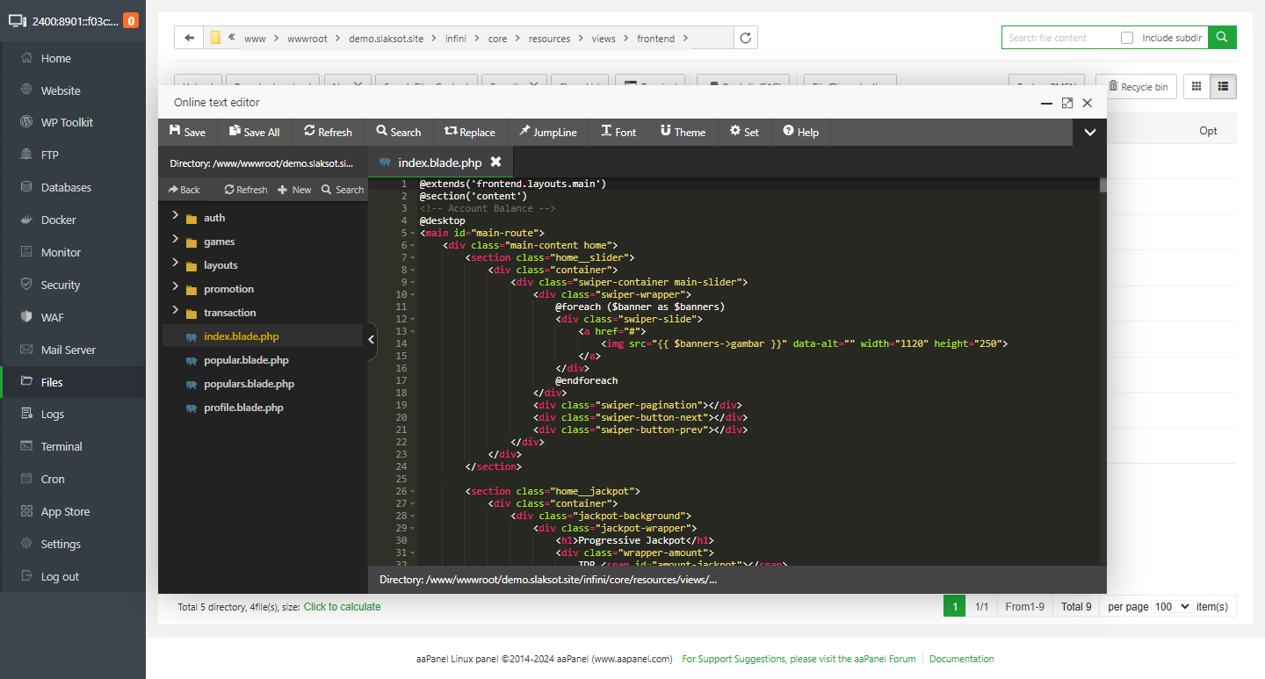
Task: Go Back in editor file tree
Action: pyautogui.click(x=184, y=190)
